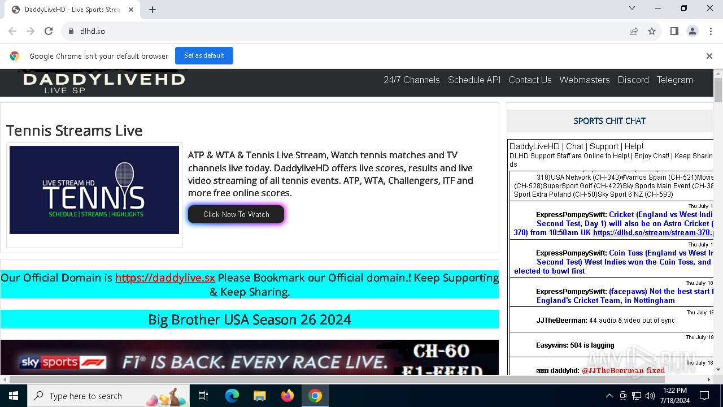The height and width of the screenshot is (407, 723).
Task: Select the DaddyLiveHD browser tab
Action: click(73, 10)
